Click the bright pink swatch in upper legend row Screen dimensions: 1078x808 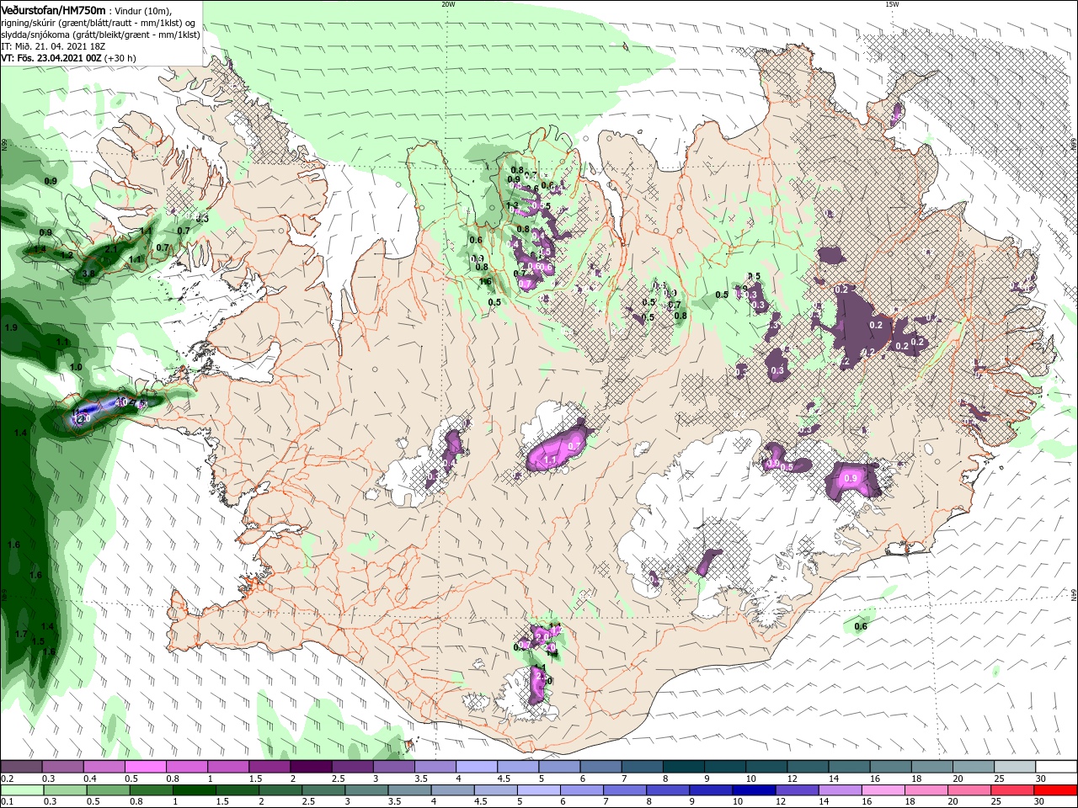point(146,766)
